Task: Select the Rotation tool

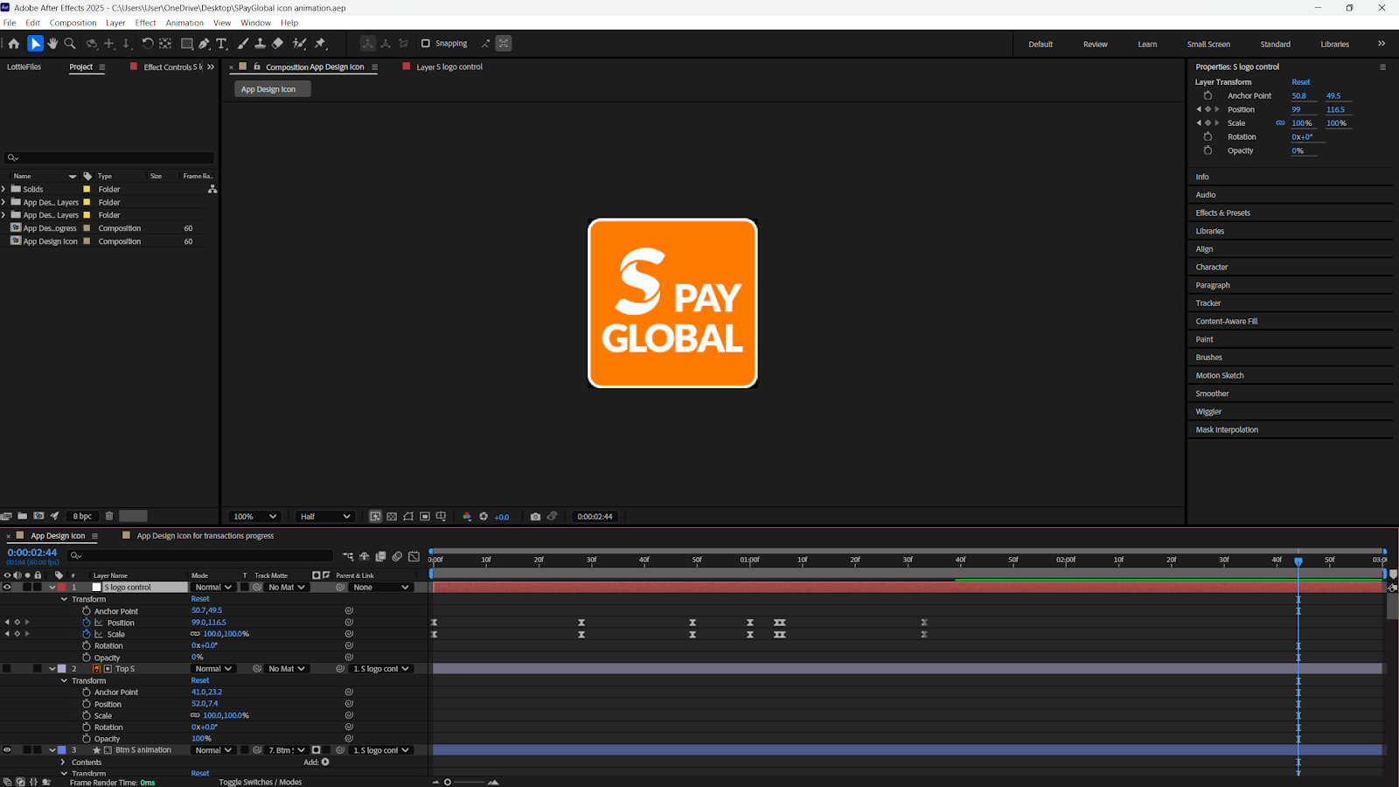Action: (x=147, y=43)
